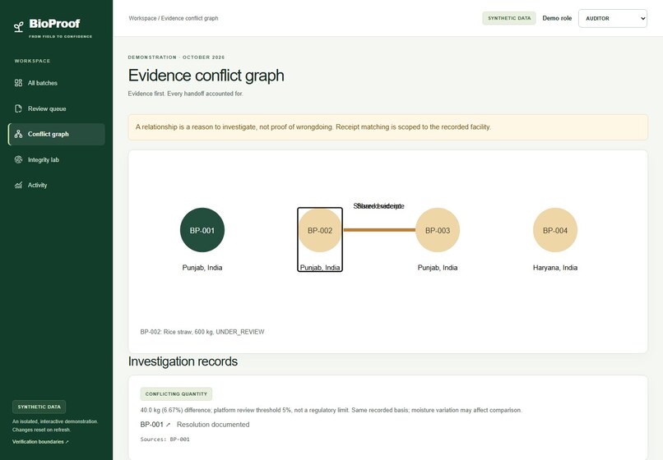Switch to the Integrity lab page
Screen dimensions: 663x460
(57, 159)
